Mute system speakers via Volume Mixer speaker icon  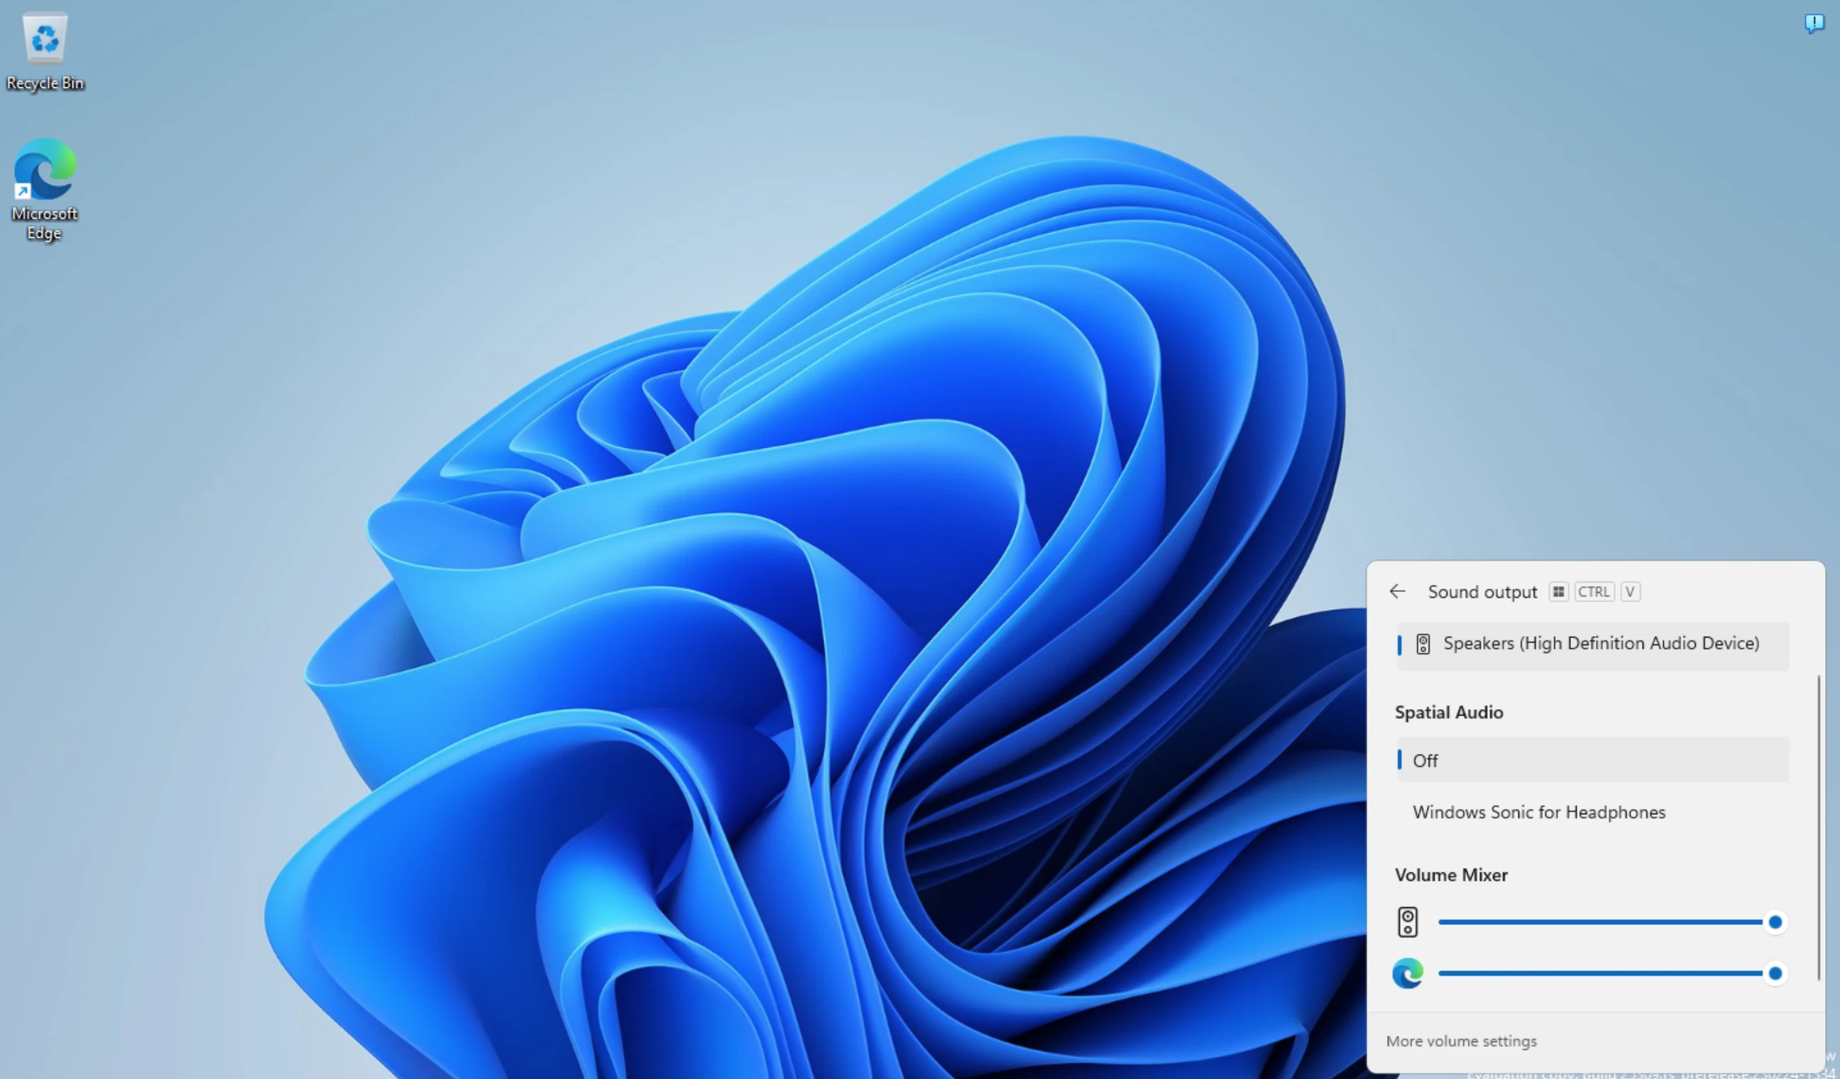(x=1407, y=922)
